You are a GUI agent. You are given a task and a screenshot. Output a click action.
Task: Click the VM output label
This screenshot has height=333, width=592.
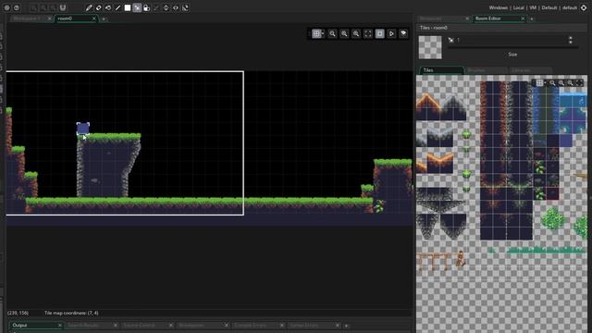pyautogui.click(x=533, y=7)
